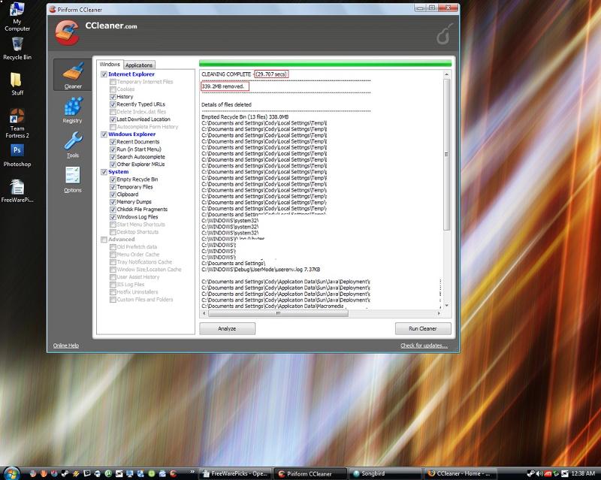Open the FreeWarePi... desktop file
The width and height of the screenshot is (601, 480).
[17, 191]
